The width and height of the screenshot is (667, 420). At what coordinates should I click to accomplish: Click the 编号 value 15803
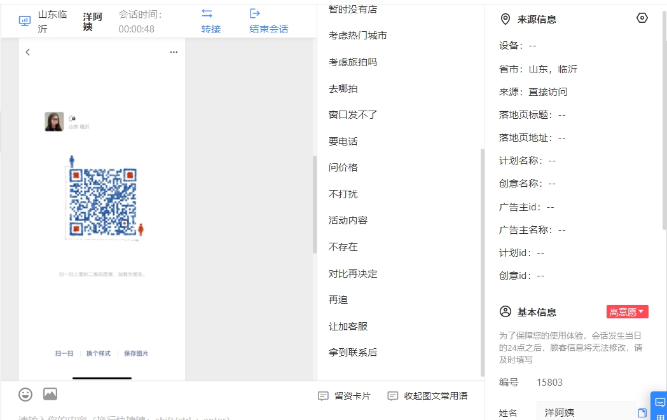click(549, 382)
